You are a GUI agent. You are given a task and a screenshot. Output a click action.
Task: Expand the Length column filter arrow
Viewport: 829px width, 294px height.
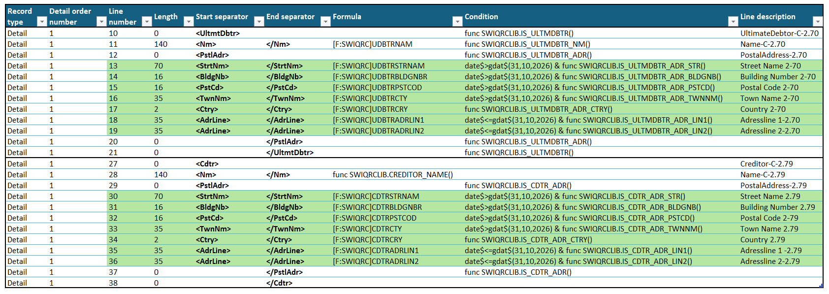pyautogui.click(x=188, y=22)
